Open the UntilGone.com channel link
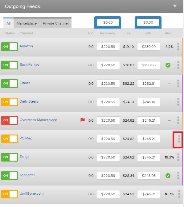 point(31,193)
